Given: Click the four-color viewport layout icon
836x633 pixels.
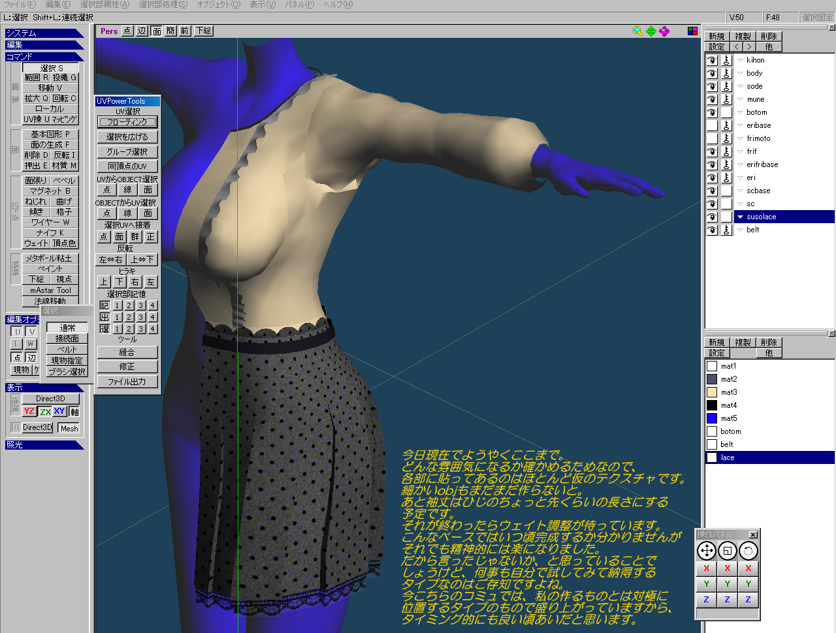Looking at the screenshot, I should click(693, 31).
